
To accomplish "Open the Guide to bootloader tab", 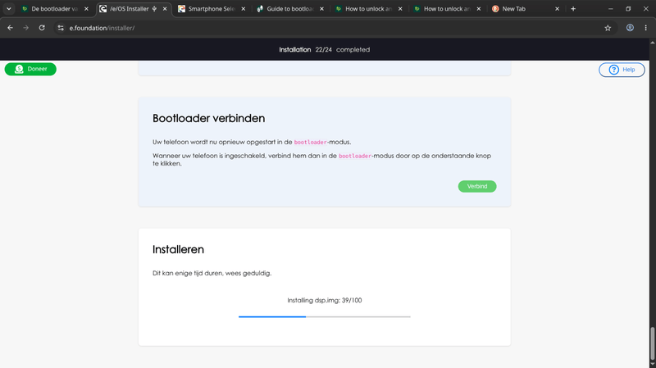I will coord(290,9).
